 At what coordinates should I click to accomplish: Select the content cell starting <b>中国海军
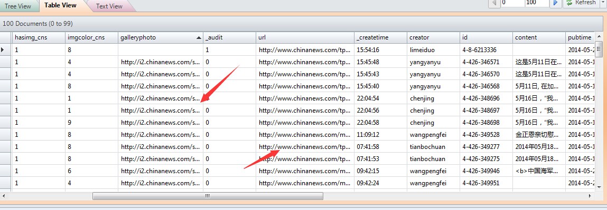[539, 171]
